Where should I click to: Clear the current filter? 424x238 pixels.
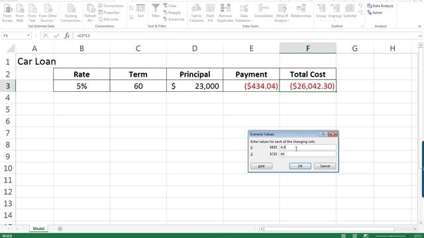tap(170, 6)
